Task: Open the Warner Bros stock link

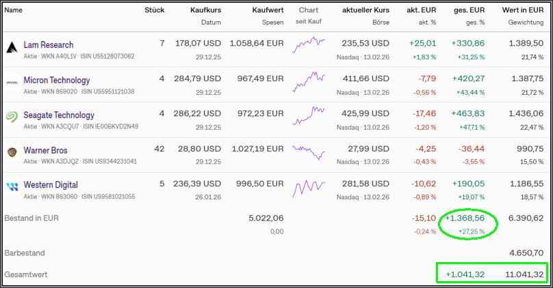Action: coord(45,150)
